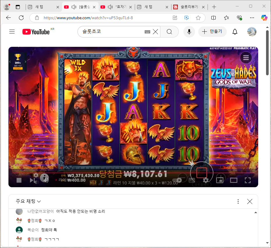Viewport: 271px width, 248px height.
Task: Close the live chat panel
Action: [249, 201]
